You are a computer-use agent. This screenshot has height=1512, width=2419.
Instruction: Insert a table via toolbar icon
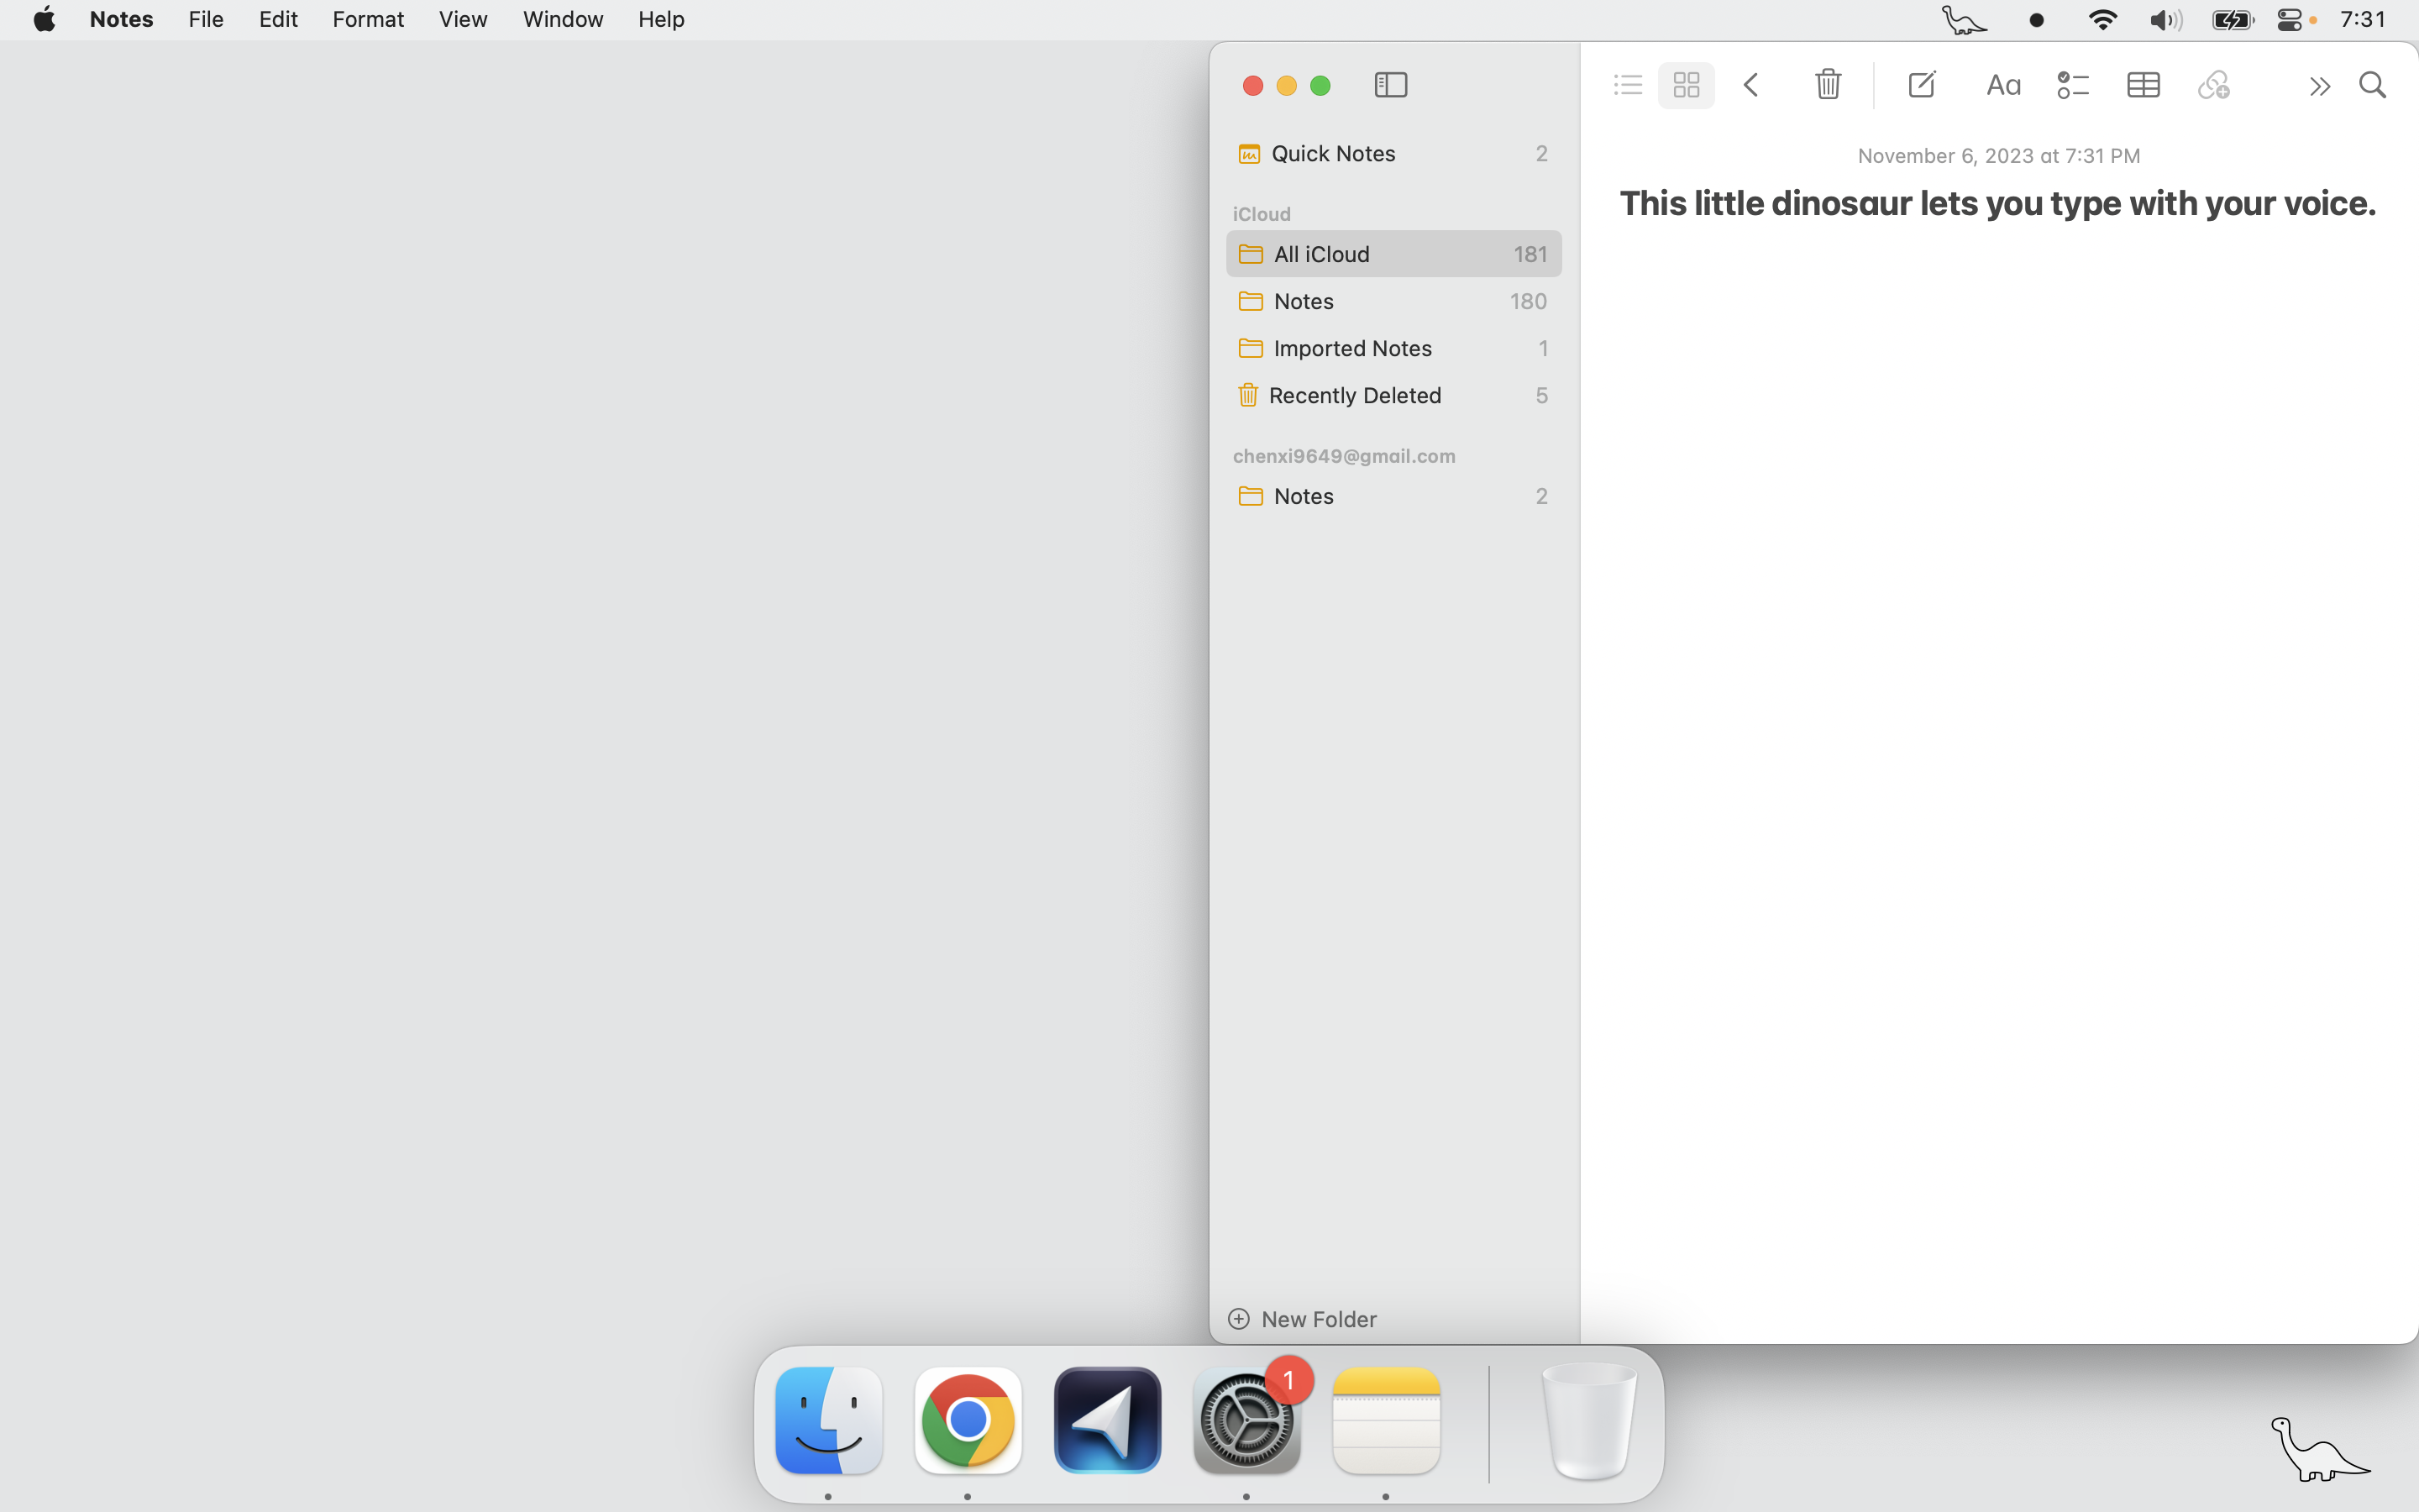click(2144, 86)
